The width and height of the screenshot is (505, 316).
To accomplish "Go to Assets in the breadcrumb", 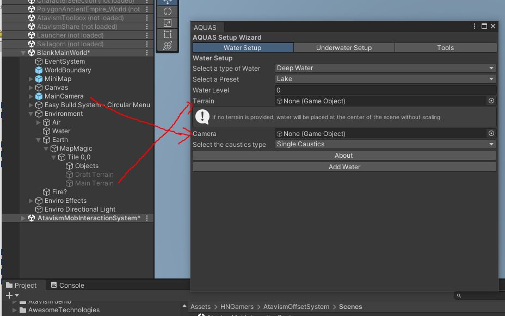I will pos(200,307).
